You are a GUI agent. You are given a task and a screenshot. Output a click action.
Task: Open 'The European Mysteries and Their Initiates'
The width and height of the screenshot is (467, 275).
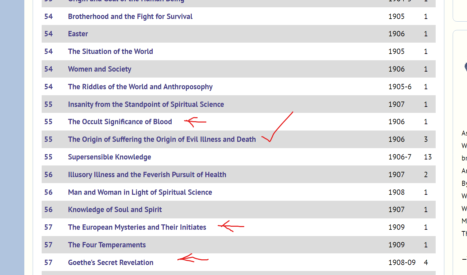(137, 227)
